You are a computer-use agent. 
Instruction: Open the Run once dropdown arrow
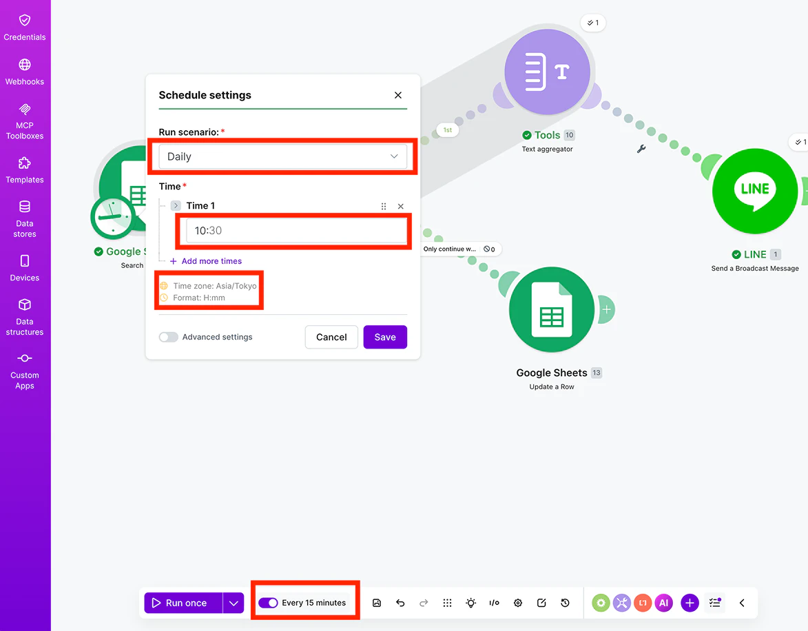pos(234,603)
